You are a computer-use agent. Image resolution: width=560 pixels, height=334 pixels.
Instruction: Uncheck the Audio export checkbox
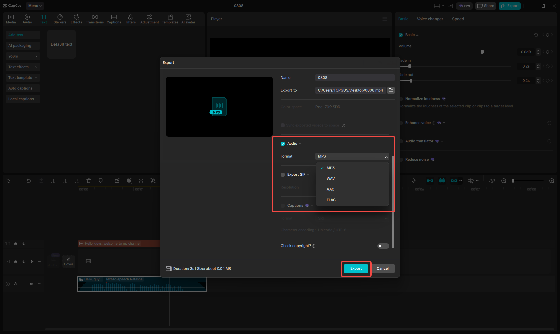point(282,143)
